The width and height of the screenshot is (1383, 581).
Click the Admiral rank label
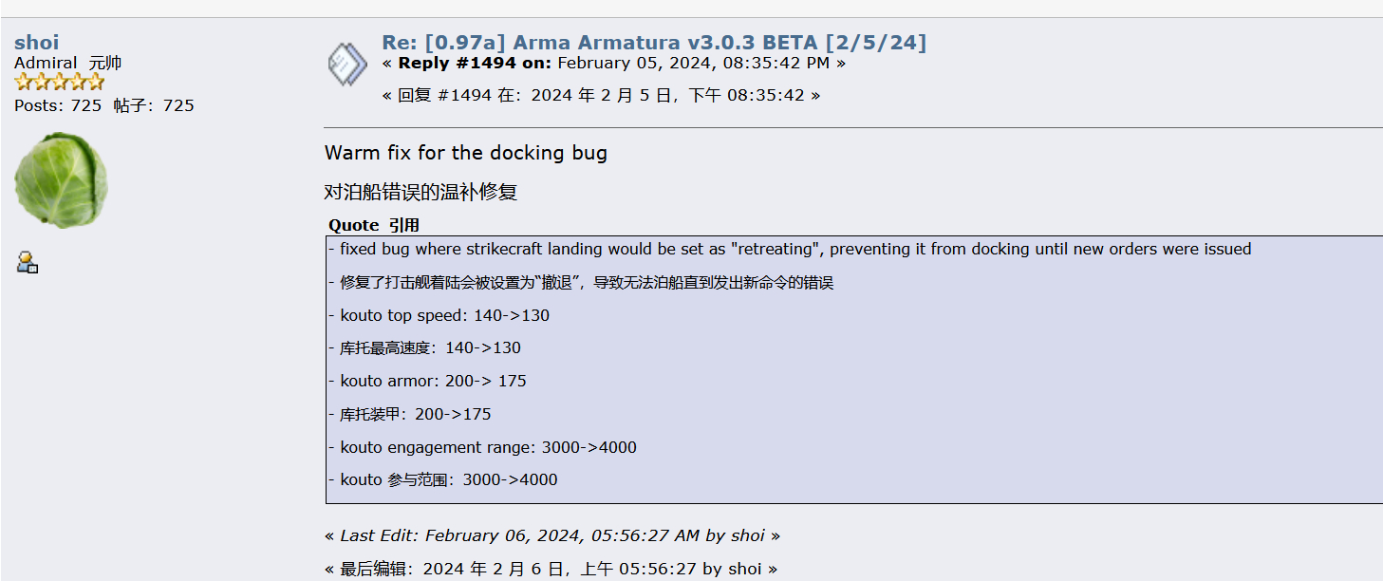tap(46, 63)
